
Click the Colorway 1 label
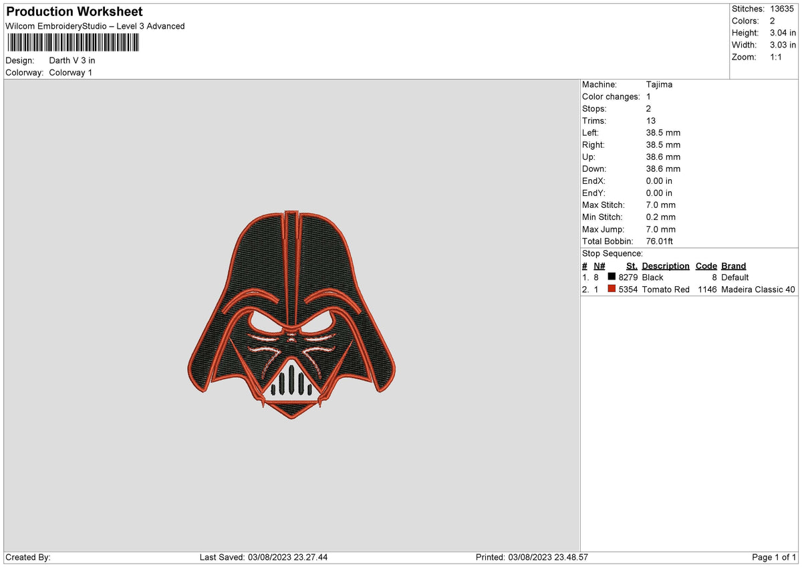coord(71,72)
